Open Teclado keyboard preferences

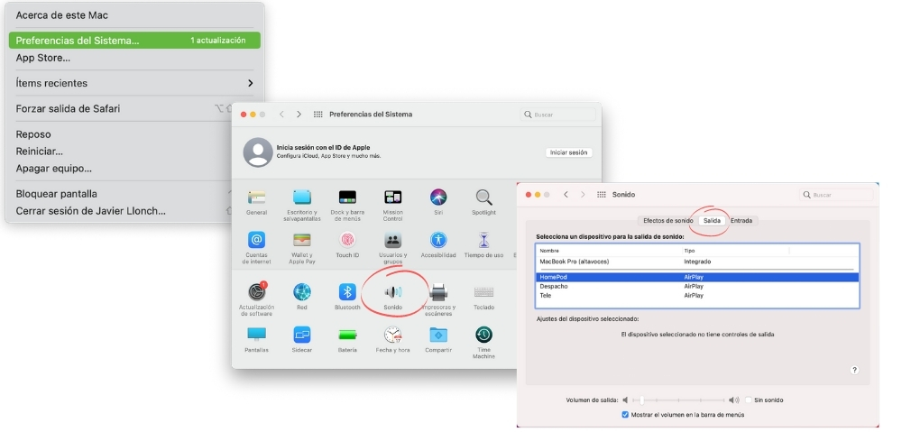pyautogui.click(x=483, y=292)
